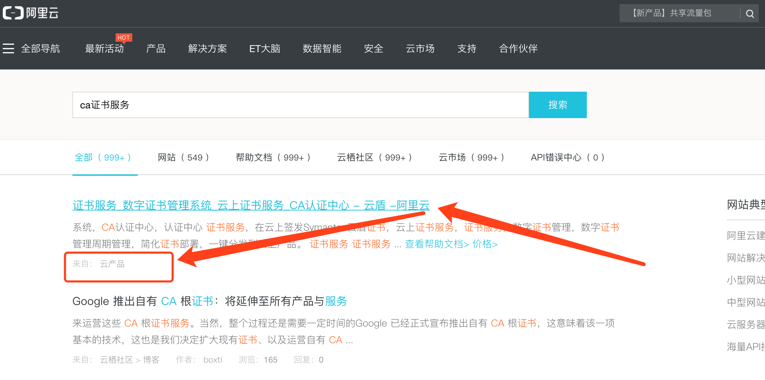The width and height of the screenshot is (765, 380).
Task: Open the Google 推出自有 CA 根证书 result
Action: (210, 301)
